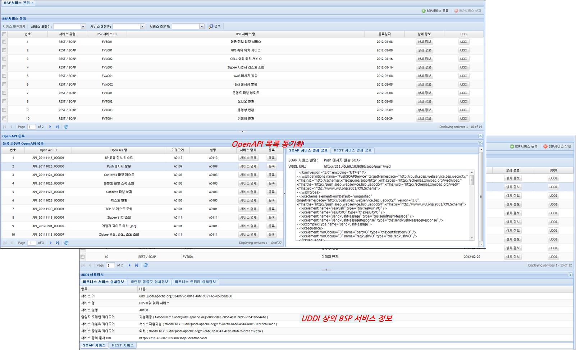
Task: Click 등록 button for BP 고객 정보 리스트
Action: 271,158
